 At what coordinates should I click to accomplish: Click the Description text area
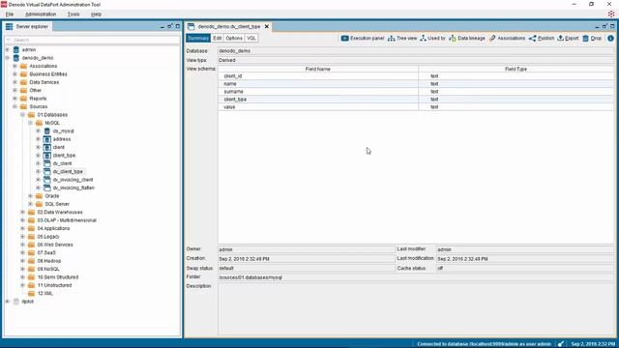click(x=416, y=309)
